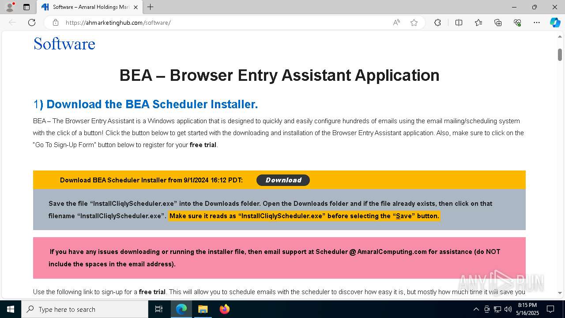The width and height of the screenshot is (565, 318).
Task: Activate the Read aloud icon
Action: 396,23
